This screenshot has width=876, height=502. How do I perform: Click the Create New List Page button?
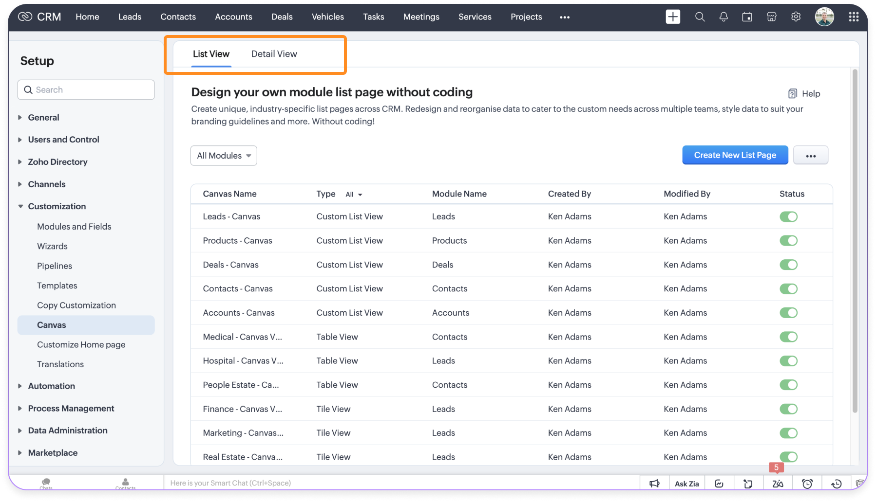coord(735,155)
